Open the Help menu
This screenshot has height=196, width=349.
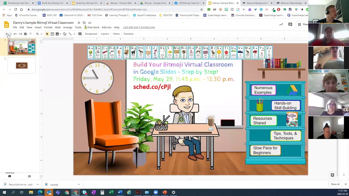(x=116, y=27)
